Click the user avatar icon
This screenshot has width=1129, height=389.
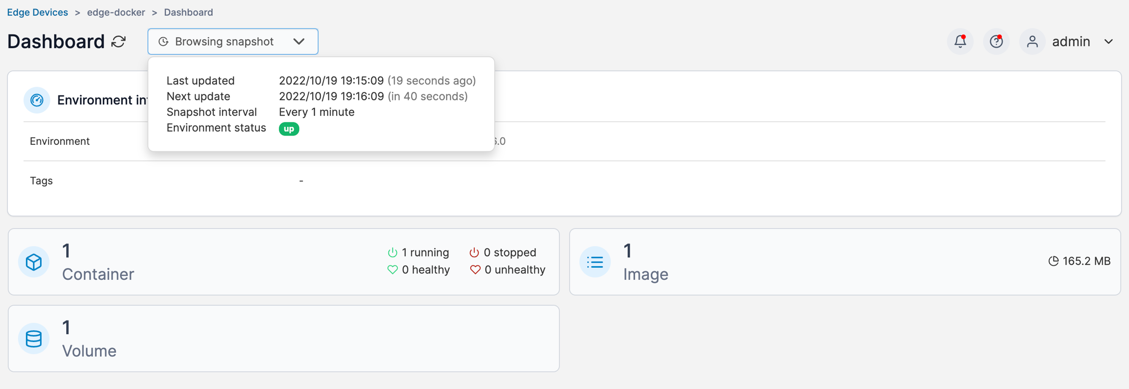tap(1032, 42)
